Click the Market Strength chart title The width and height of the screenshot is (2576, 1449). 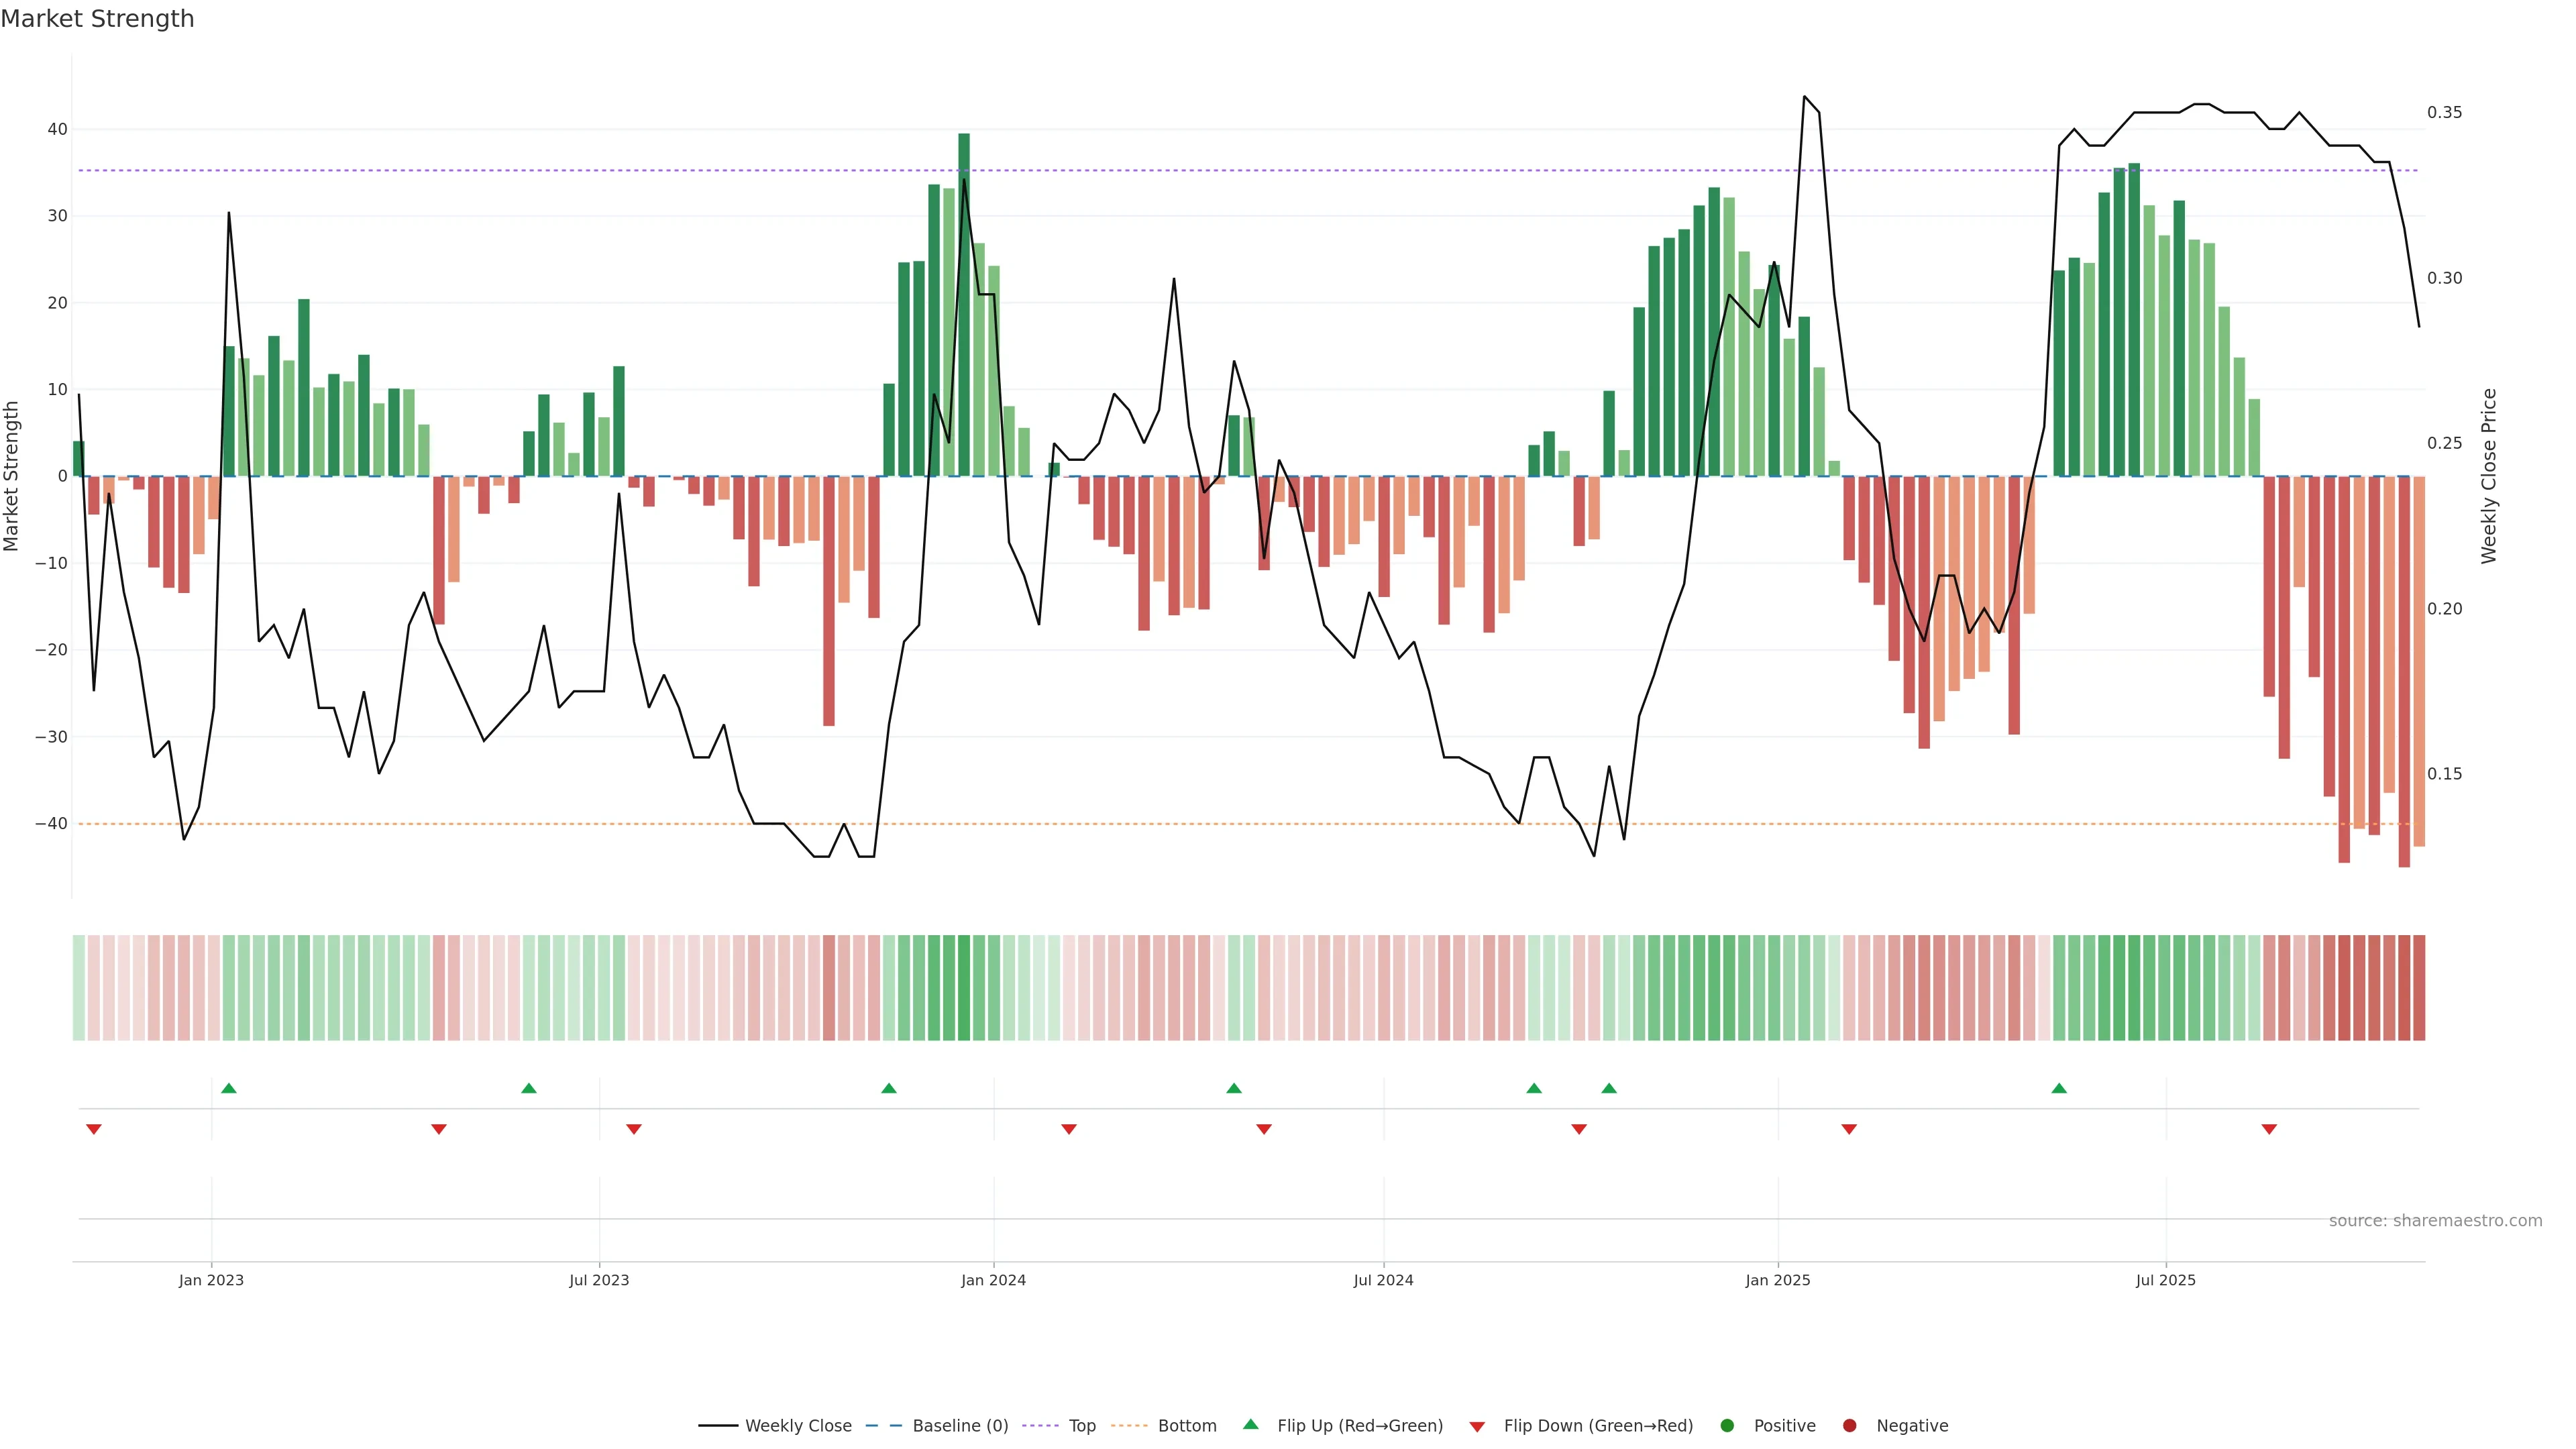pyautogui.click(x=97, y=19)
